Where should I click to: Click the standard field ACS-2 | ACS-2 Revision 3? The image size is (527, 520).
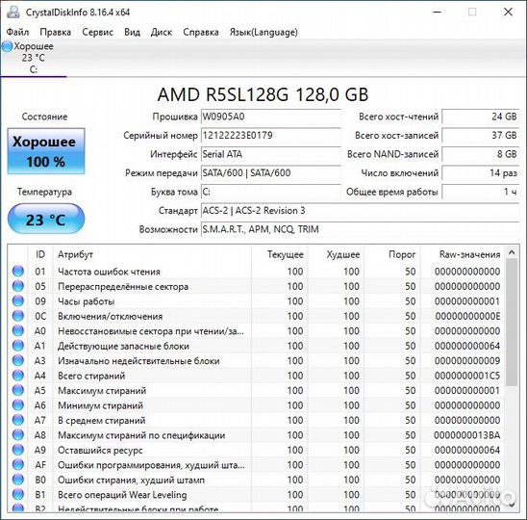pyautogui.click(x=361, y=211)
